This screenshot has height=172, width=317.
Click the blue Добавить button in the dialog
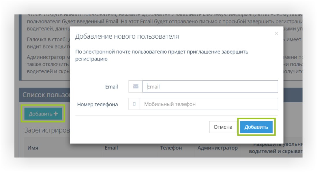[x=256, y=127]
